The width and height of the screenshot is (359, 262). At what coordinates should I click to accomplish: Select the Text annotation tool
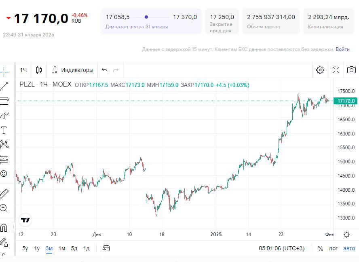click(4, 130)
